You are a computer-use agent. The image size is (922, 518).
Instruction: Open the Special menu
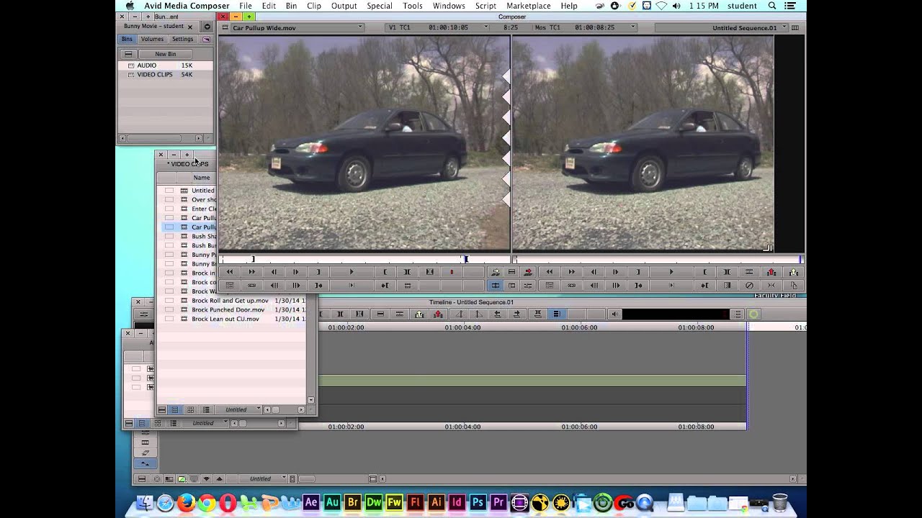point(380,6)
